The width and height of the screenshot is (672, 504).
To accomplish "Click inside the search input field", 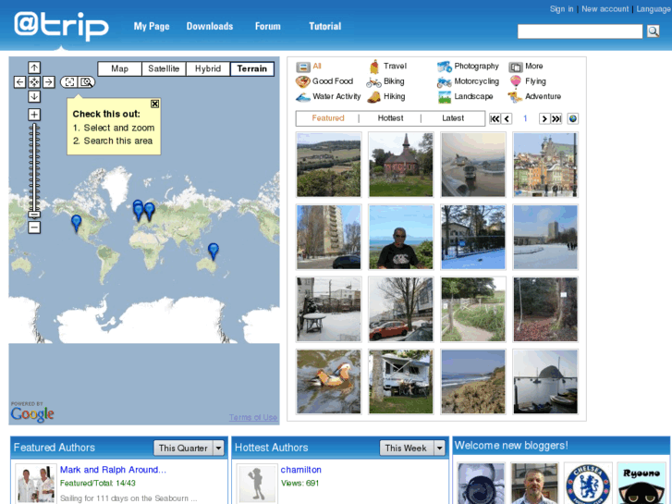I will click(x=580, y=31).
